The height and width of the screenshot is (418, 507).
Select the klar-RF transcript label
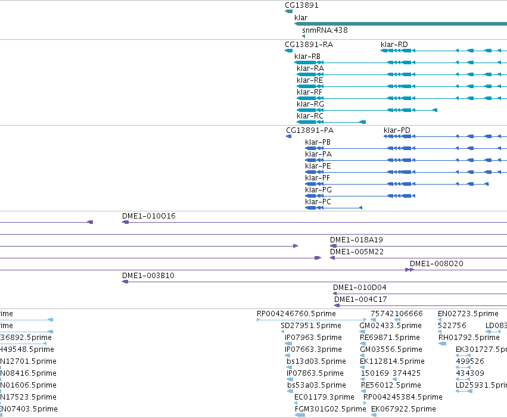(x=309, y=92)
